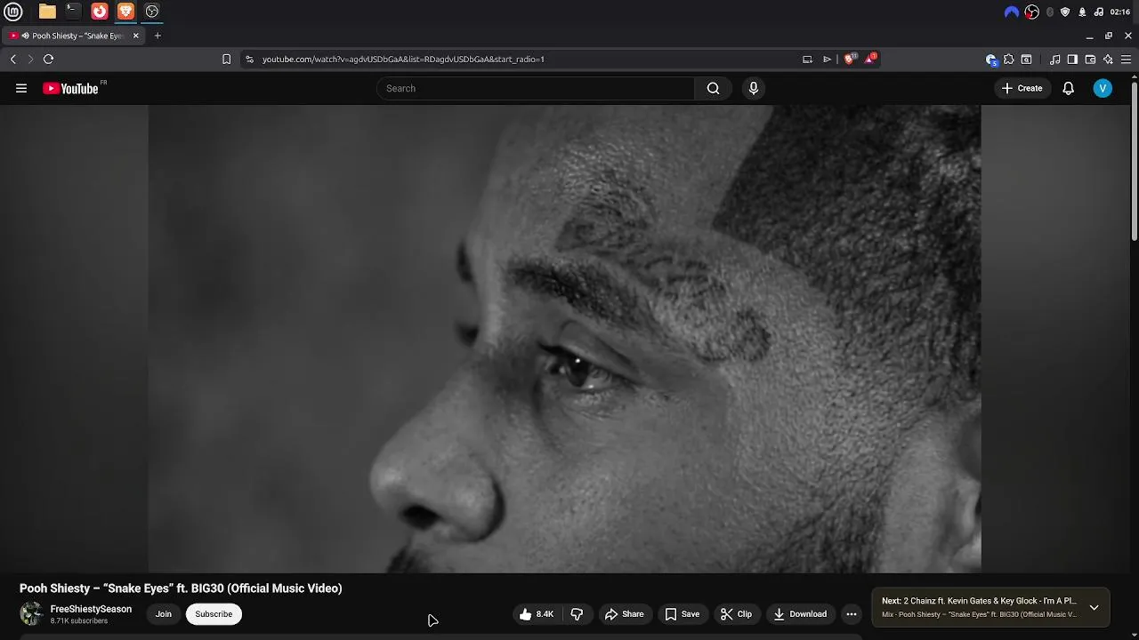Focus the YouTube search field
Screen dimensions: 1139x640
point(536,88)
